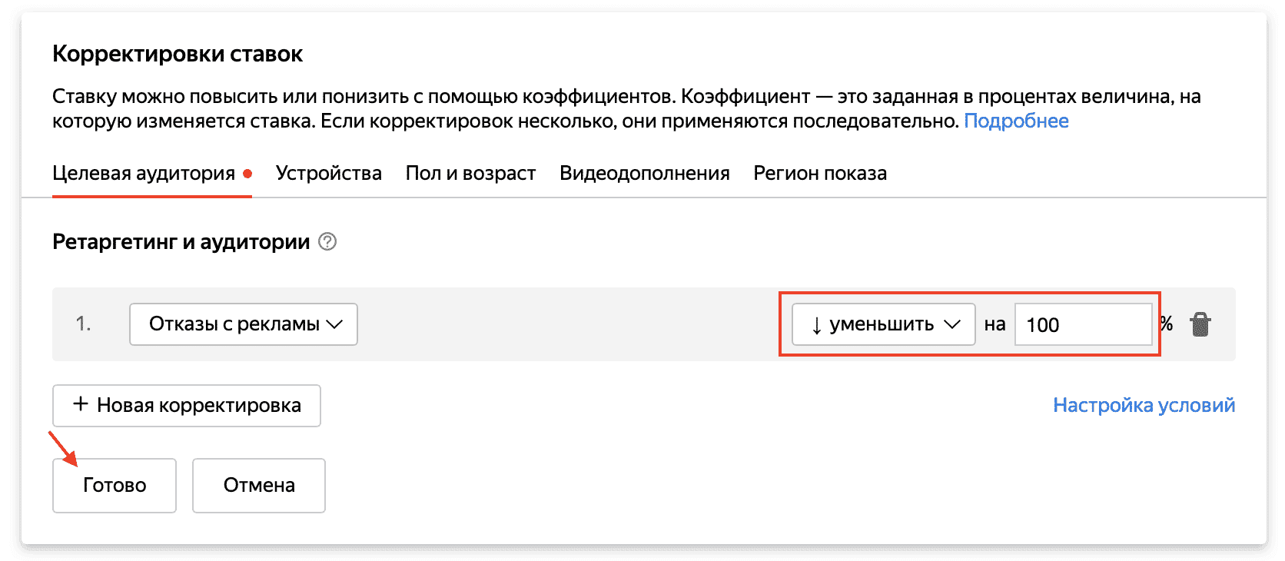
Task: Click the chevron arrow beside Отказы с рекламы
Action: [x=334, y=324]
